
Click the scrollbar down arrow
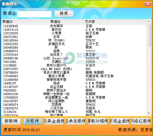point(149,113)
